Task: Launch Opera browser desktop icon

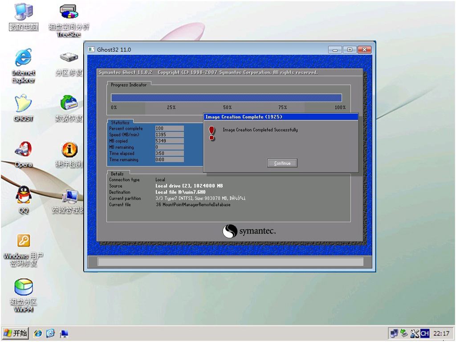Action: tap(23, 154)
